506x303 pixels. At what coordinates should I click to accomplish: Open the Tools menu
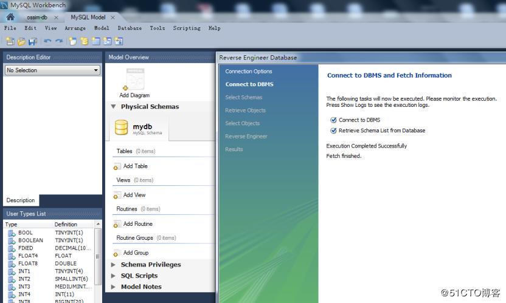pos(157,28)
